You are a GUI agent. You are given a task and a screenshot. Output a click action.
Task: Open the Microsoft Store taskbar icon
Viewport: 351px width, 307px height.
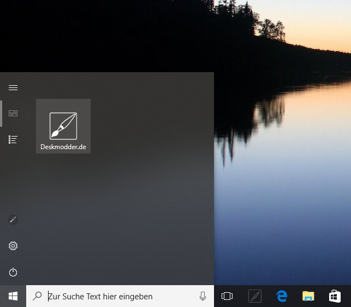(x=335, y=296)
